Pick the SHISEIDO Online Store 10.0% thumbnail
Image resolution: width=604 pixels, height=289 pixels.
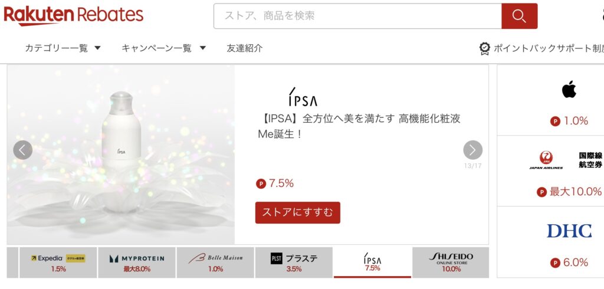451,262
